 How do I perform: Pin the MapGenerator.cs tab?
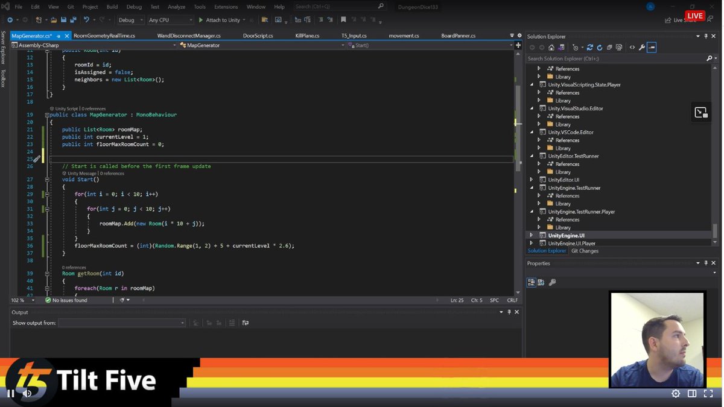(59, 36)
